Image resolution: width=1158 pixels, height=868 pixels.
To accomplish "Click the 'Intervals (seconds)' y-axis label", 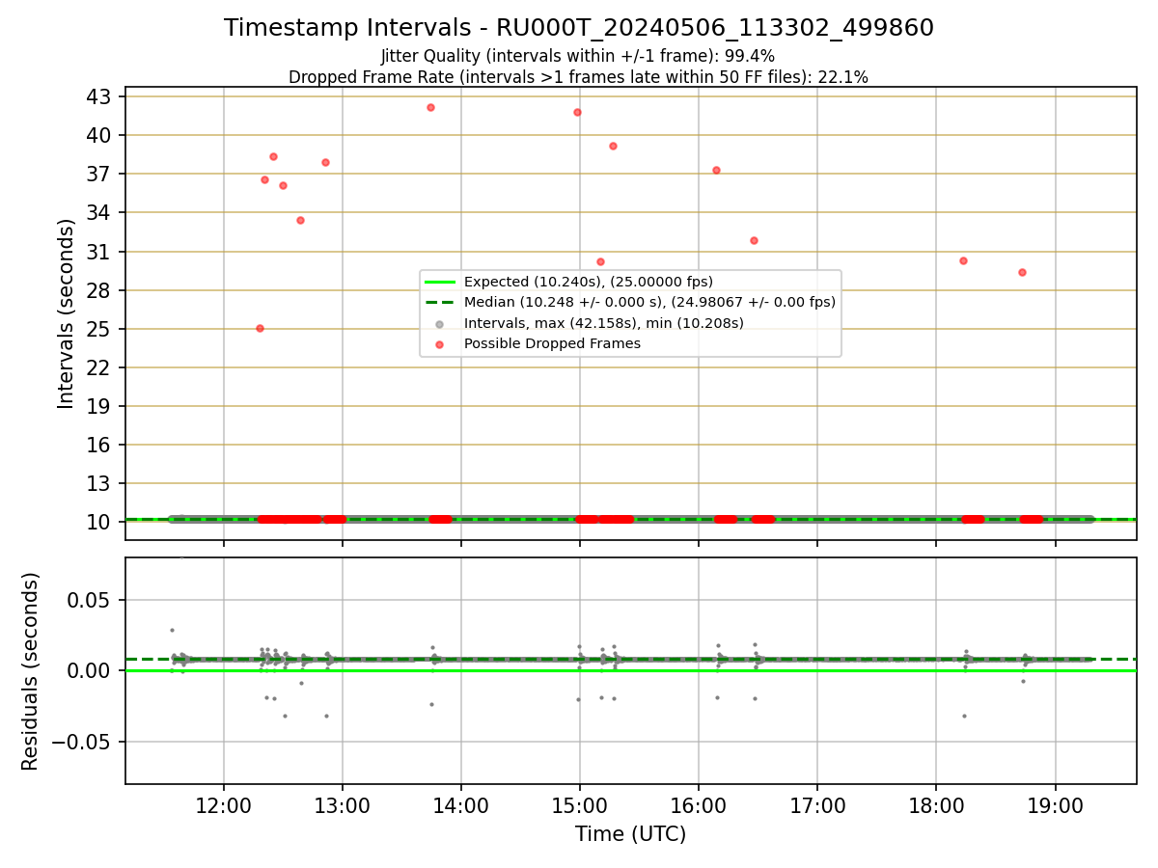I will (x=66, y=313).
